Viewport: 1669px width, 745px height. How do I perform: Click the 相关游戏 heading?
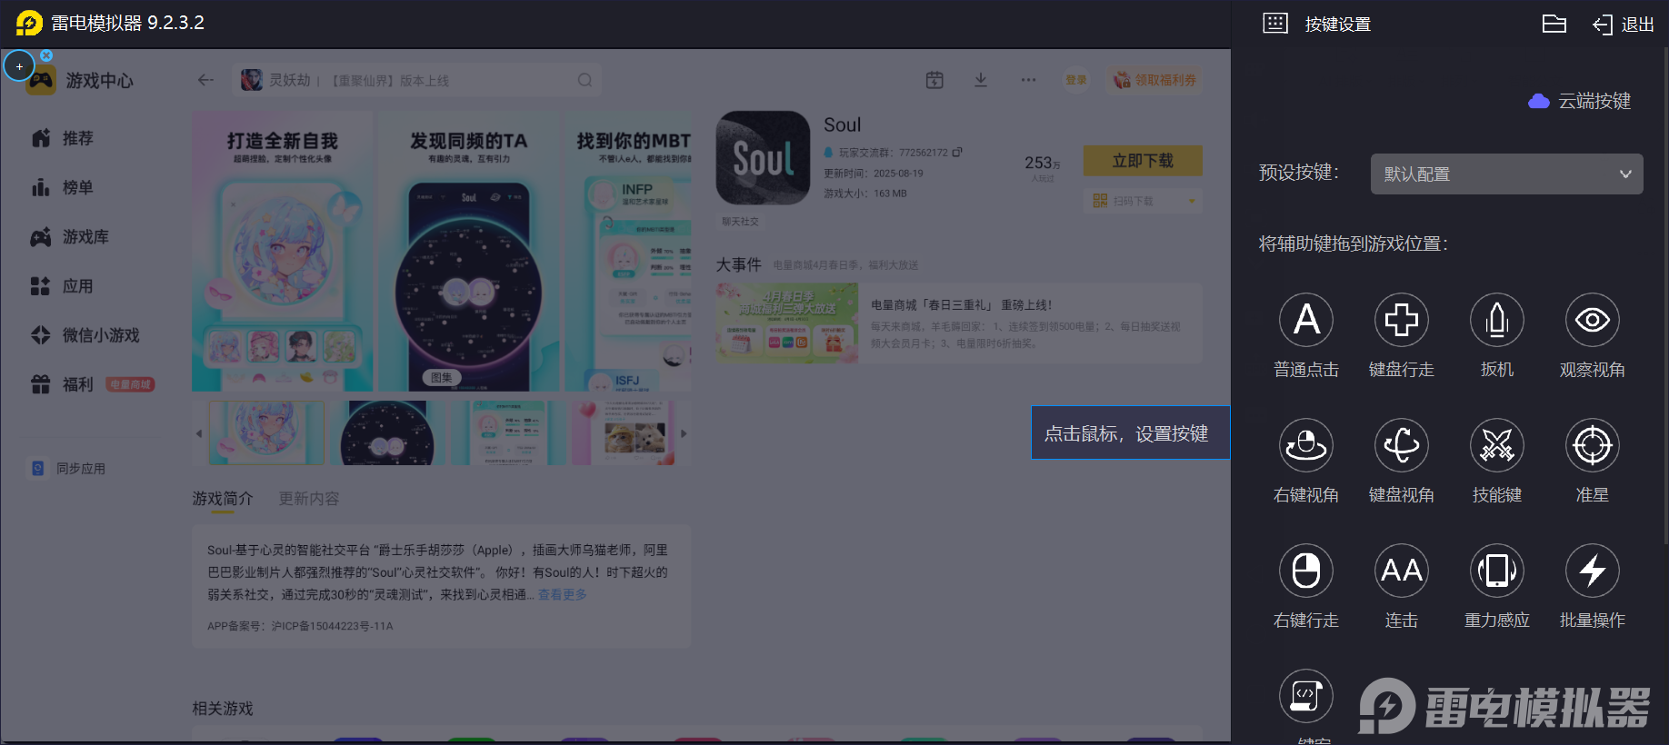(223, 709)
